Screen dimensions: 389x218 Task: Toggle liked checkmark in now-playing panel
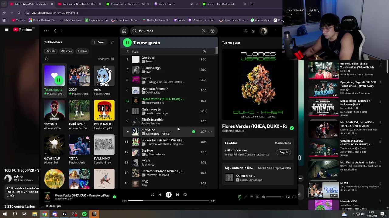coord(292,128)
